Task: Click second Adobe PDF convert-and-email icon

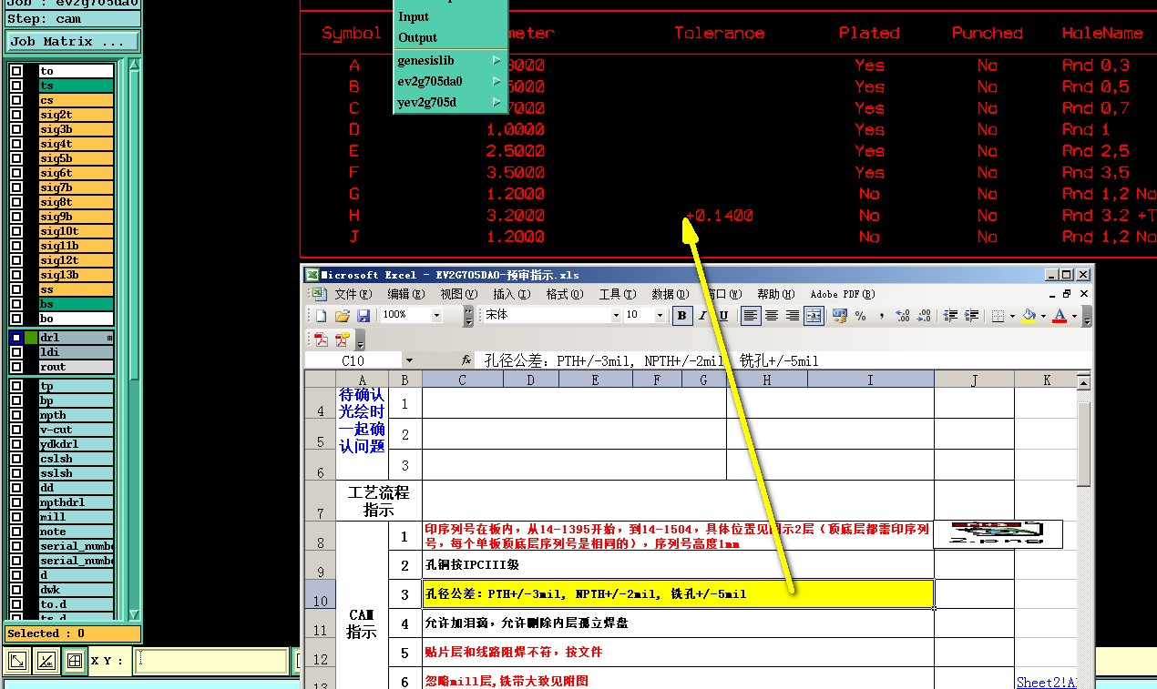Action: tap(343, 339)
